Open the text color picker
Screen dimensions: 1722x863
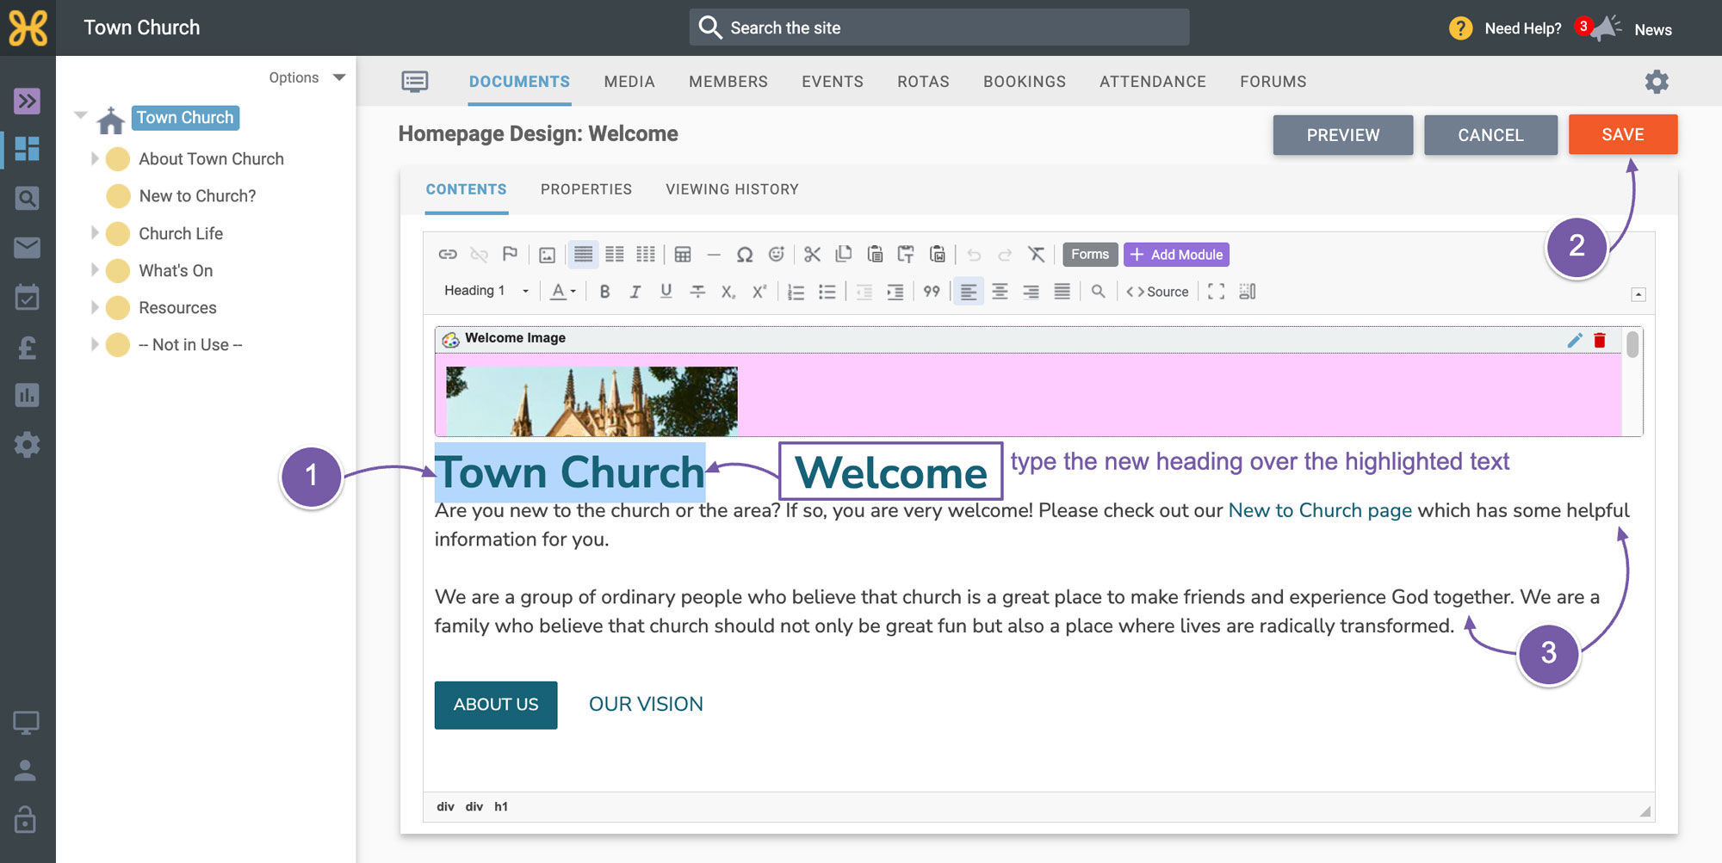pos(563,292)
